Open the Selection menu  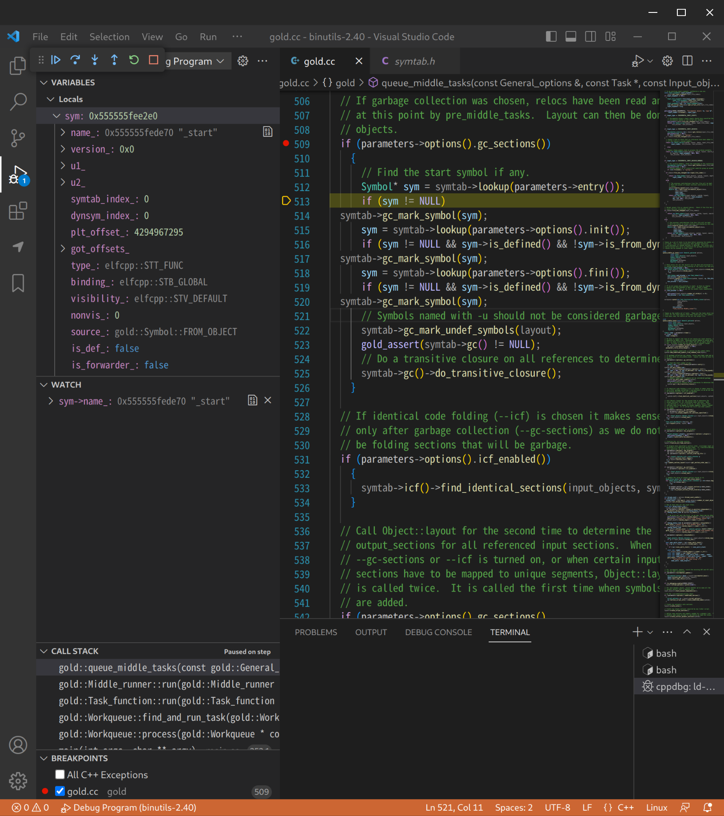(x=109, y=37)
